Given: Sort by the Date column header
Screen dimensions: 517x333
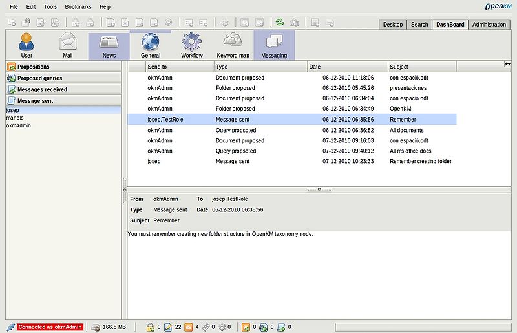Looking at the screenshot, I should click(348, 67).
